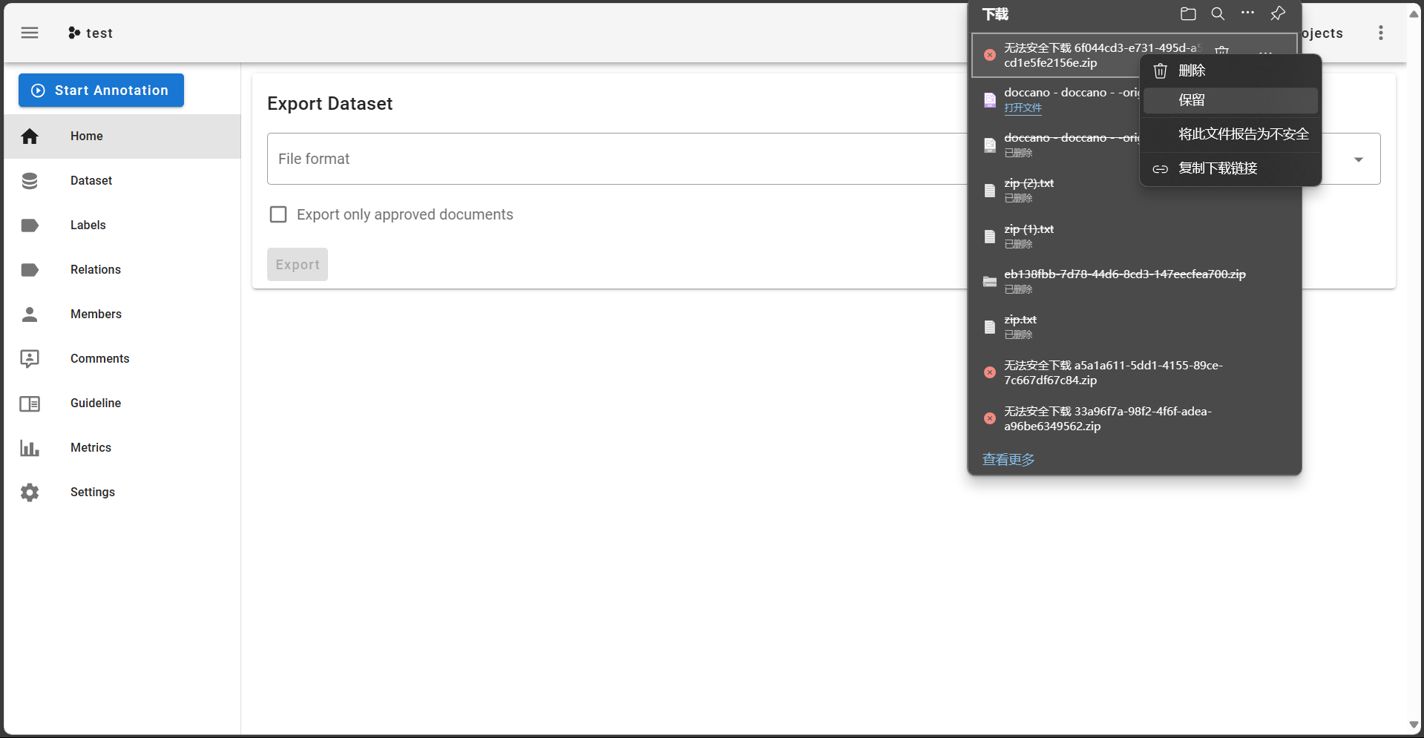Click error icon for 33a96f7a zip download
Screen dimensions: 1424x738
[990, 418]
